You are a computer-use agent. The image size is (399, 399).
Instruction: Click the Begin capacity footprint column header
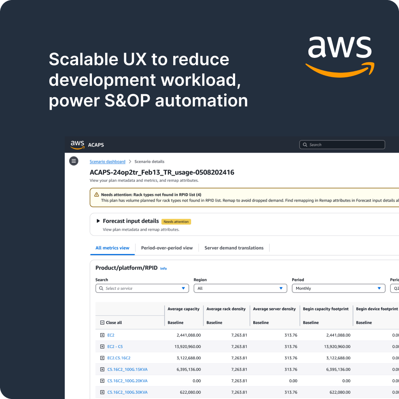tap(326, 309)
